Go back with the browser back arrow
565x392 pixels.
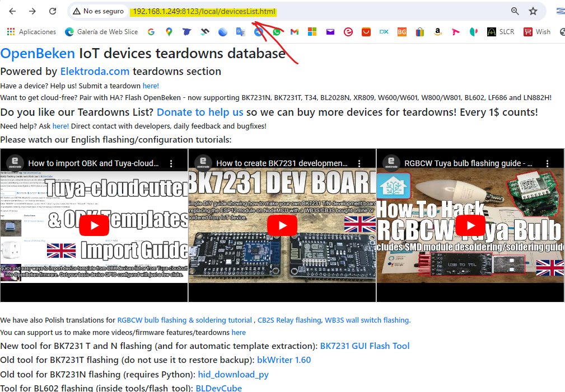[x=12, y=11]
